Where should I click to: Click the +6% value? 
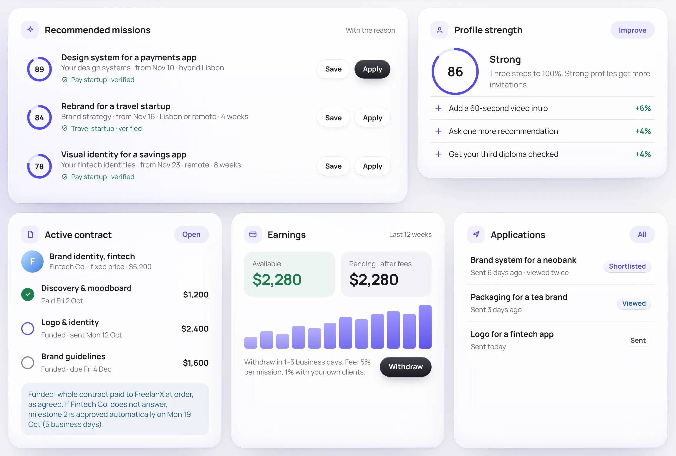tap(643, 108)
